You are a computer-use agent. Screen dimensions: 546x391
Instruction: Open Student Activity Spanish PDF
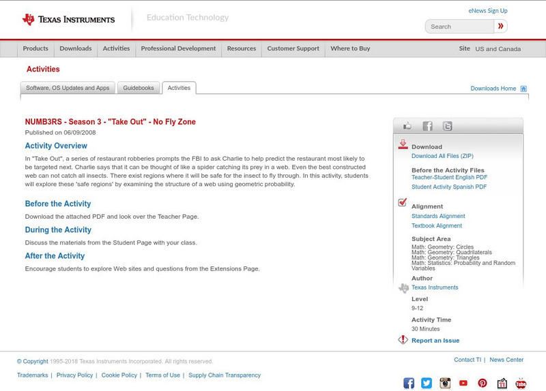449,187
